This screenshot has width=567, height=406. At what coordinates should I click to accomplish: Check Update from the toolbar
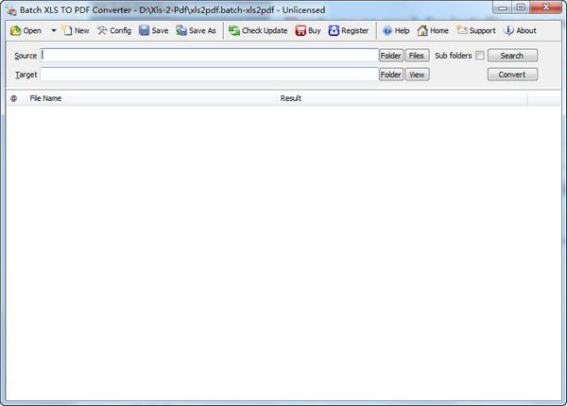click(258, 31)
